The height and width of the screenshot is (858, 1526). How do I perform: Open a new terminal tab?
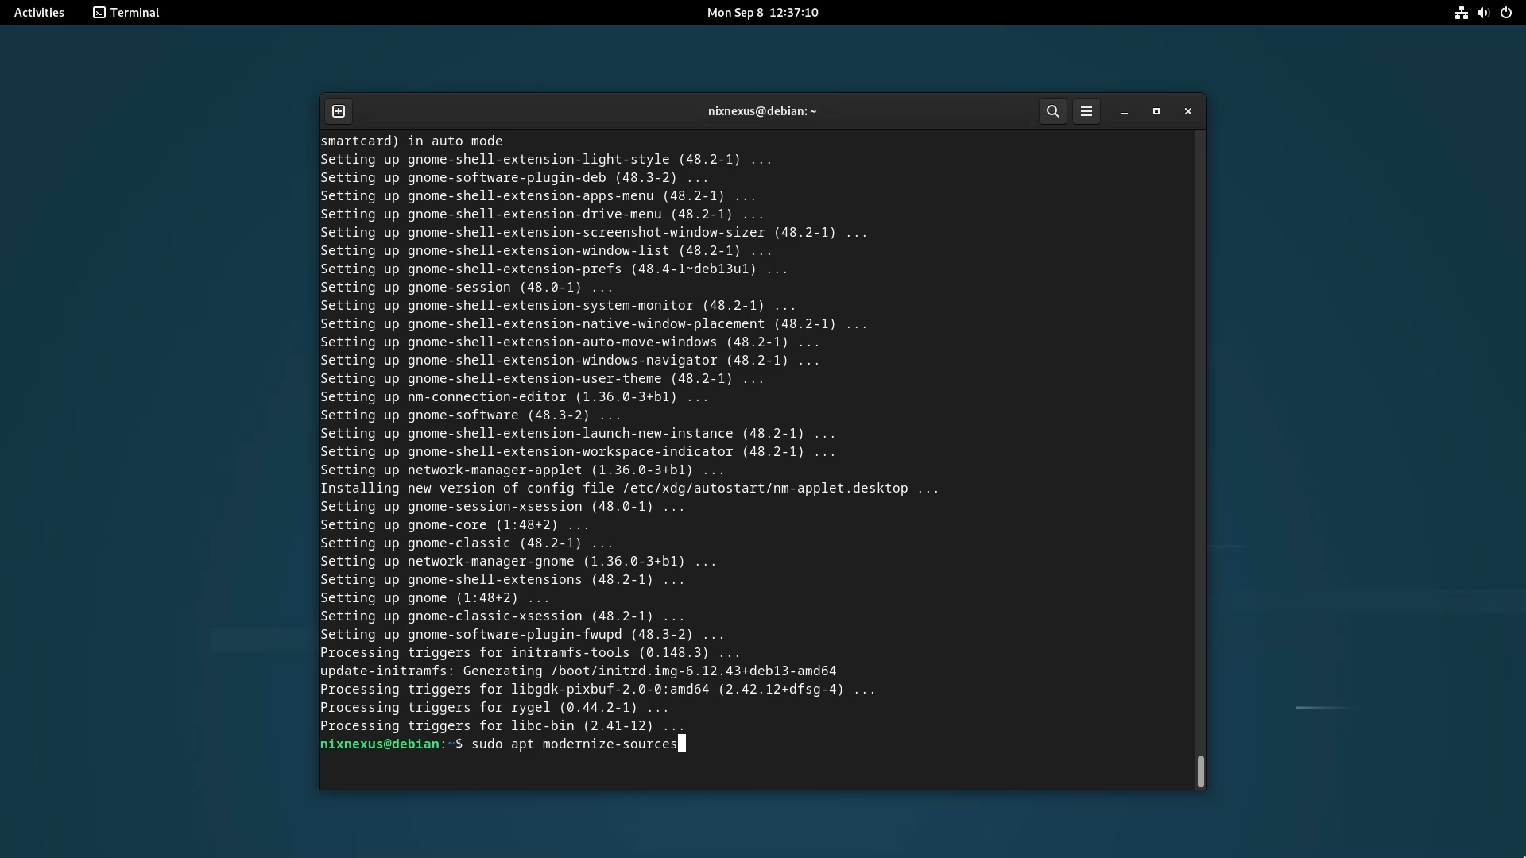pos(339,111)
